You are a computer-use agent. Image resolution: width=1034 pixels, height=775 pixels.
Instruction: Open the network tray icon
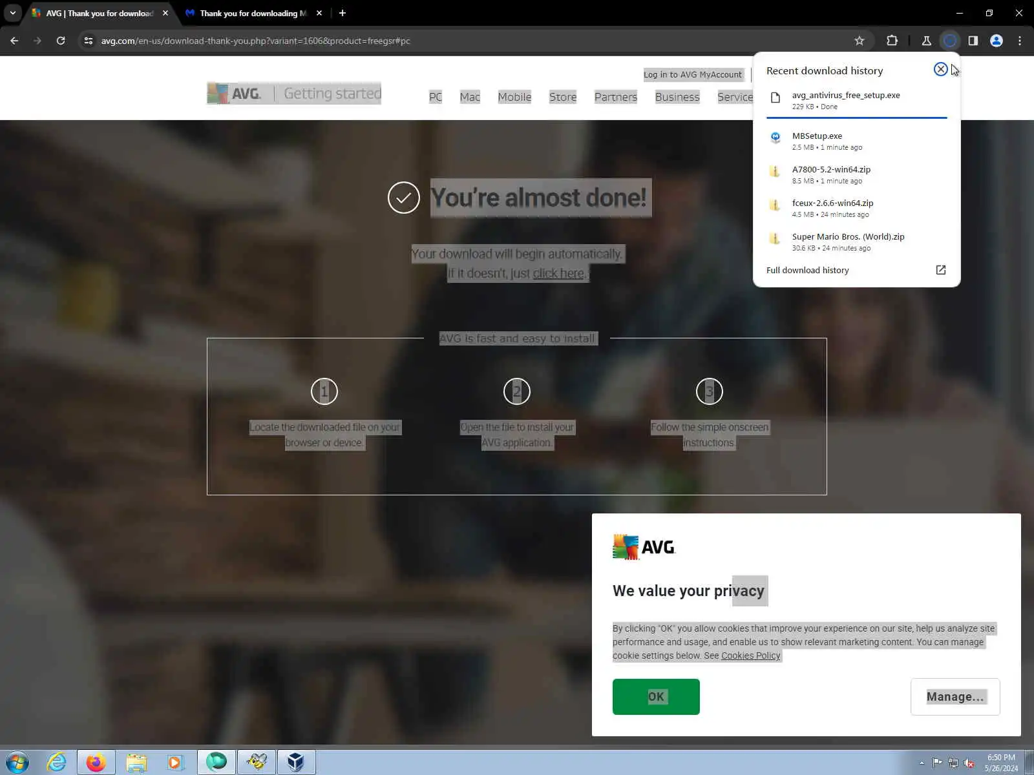953,763
